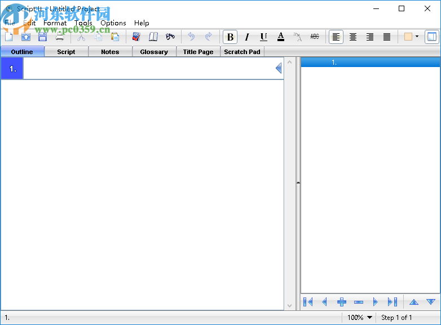Click the clear formatting icon
Image resolution: width=441 pixels, height=325 pixels.
coord(298,37)
